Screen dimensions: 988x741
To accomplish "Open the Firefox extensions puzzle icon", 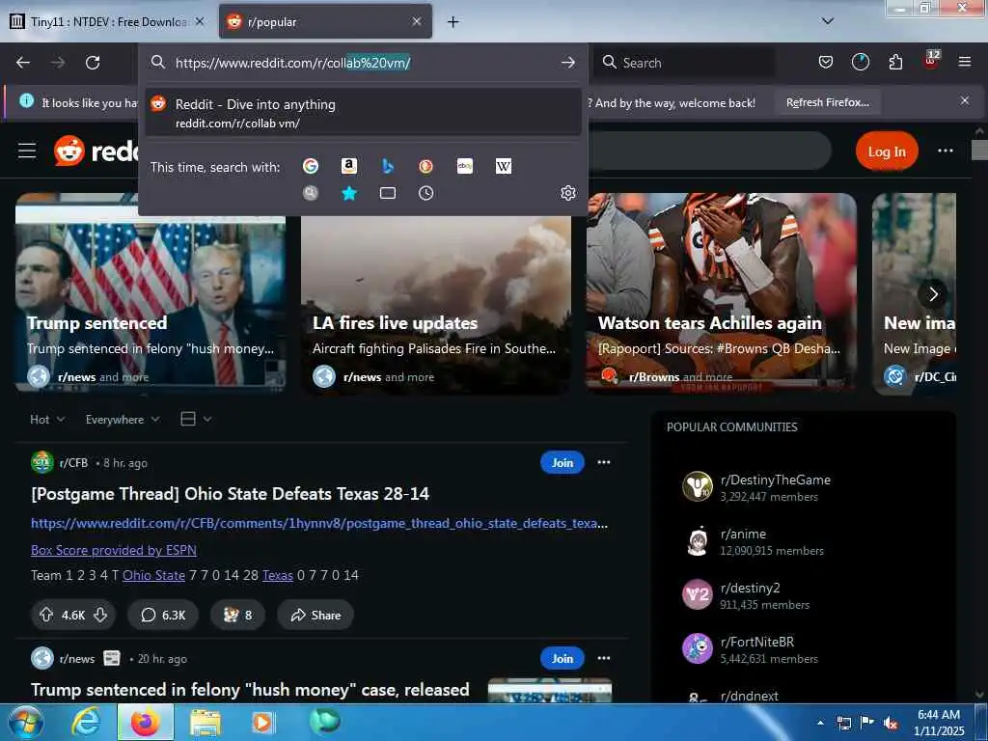I will point(895,62).
